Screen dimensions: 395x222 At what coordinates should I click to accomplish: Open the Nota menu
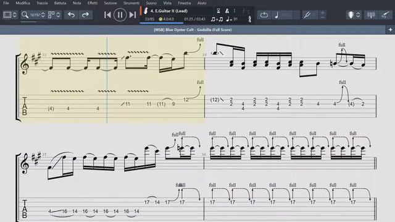[x=77, y=3]
